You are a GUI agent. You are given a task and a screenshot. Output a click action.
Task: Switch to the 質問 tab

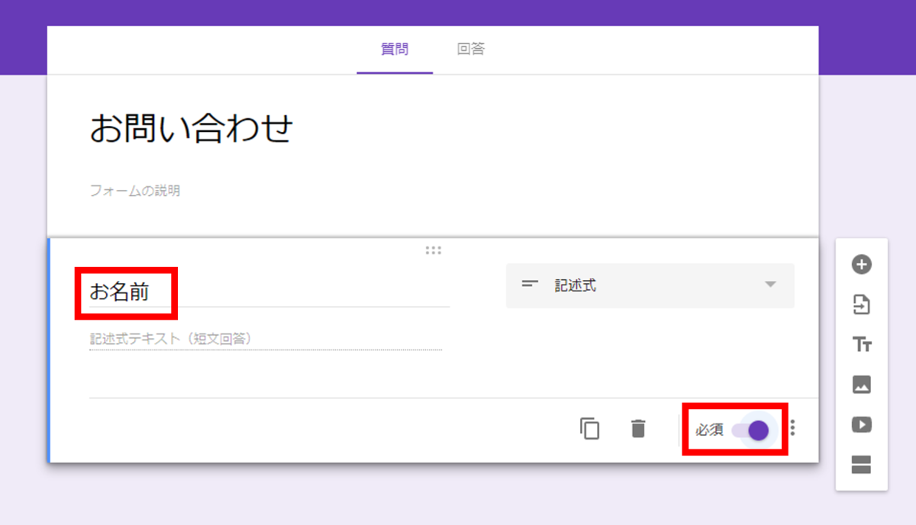tap(395, 50)
